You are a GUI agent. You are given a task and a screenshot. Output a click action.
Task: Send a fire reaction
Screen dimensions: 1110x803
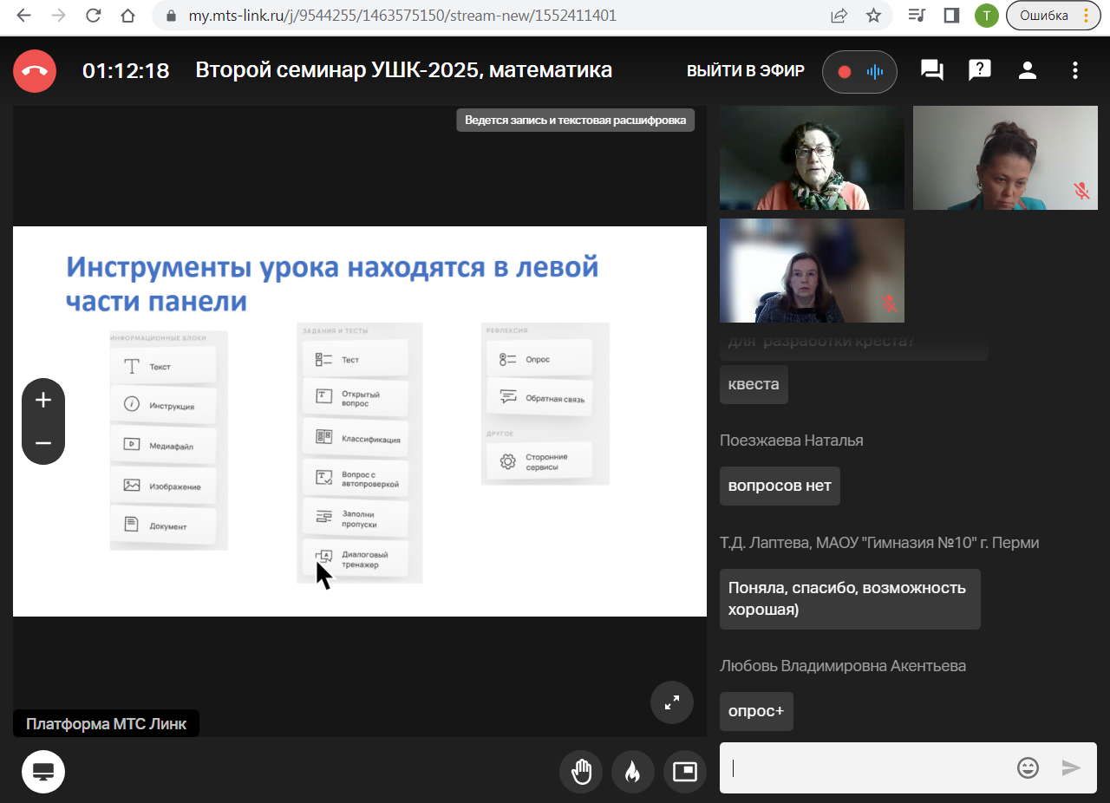click(x=632, y=771)
